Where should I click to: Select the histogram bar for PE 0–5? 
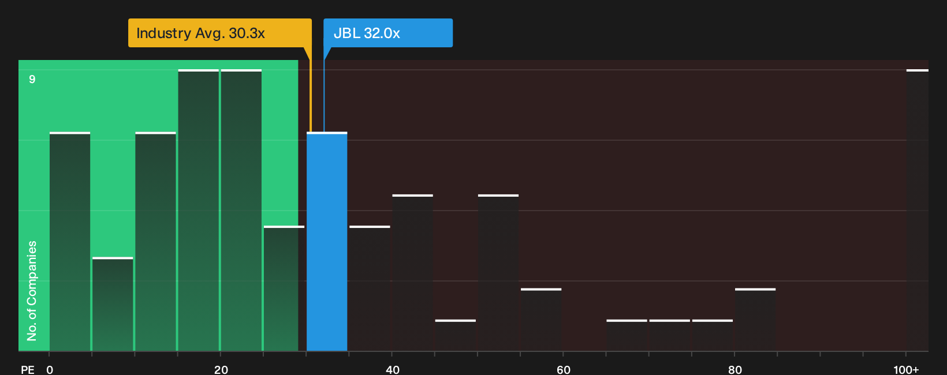click(x=70, y=242)
